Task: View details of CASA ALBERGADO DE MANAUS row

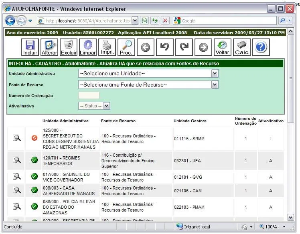Action: 16,190
